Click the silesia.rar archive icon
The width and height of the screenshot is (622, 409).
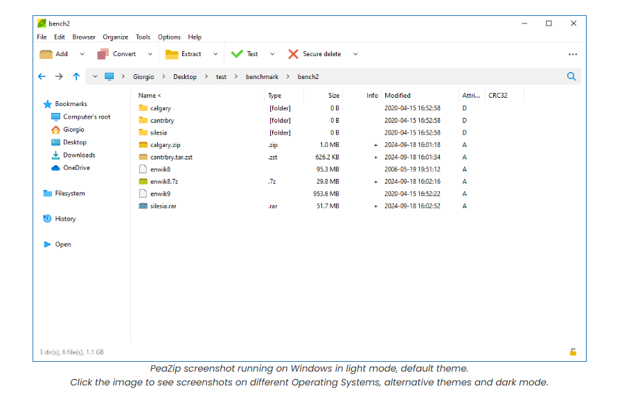click(143, 206)
